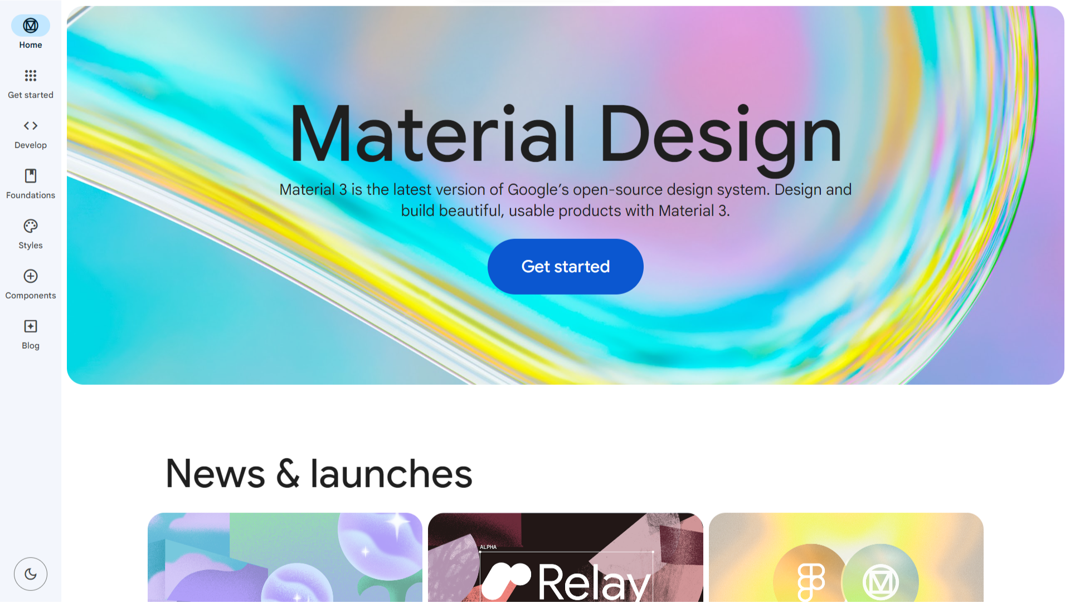Open the Components plus-circle icon

(31, 276)
